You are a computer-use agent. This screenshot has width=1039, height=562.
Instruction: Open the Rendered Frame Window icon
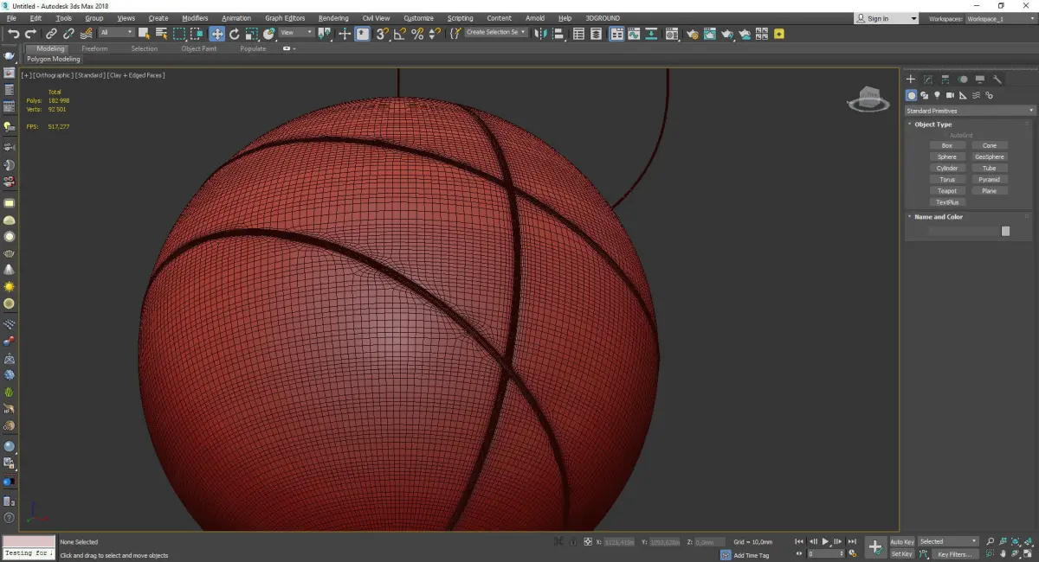(x=709, y=34)
